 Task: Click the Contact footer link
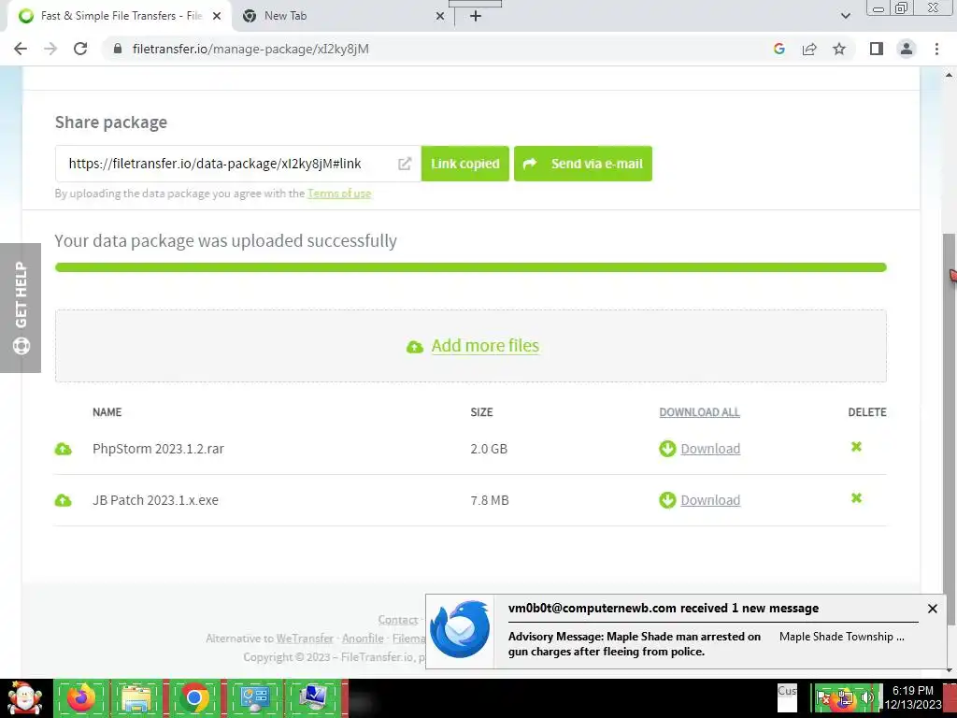click(x=398, y=620)
